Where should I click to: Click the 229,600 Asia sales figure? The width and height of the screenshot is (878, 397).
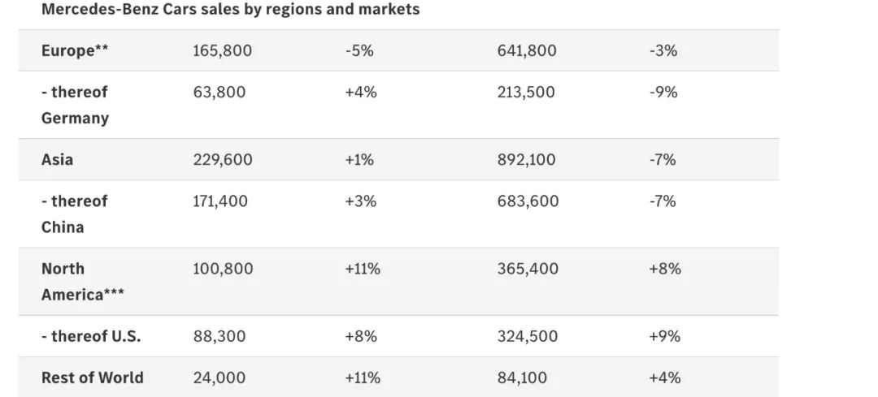pos(222,160)
